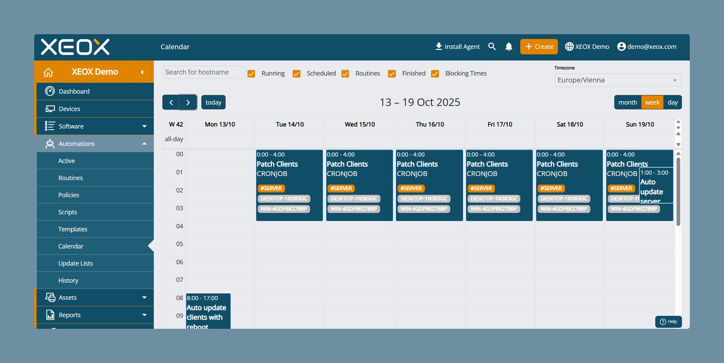724x363 pixels.
Task: Open Tuesday 14/10 Patch Clients event
Action: pyautogui.click(x=289, y=185)
